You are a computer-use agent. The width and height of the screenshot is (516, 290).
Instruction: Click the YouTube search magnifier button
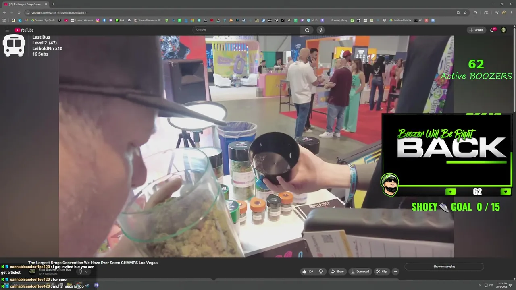click(307, 30)
